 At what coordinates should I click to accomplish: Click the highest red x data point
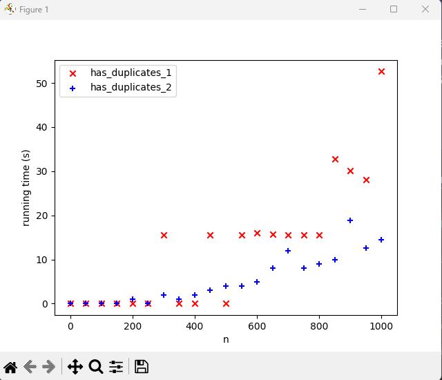coord(381,72)
